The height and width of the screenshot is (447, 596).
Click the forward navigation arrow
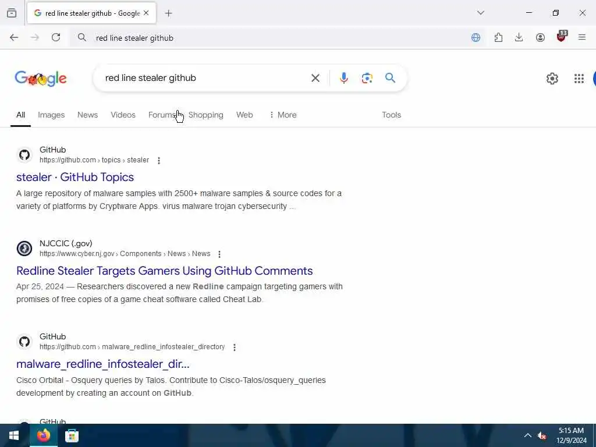tap(34, 37)
